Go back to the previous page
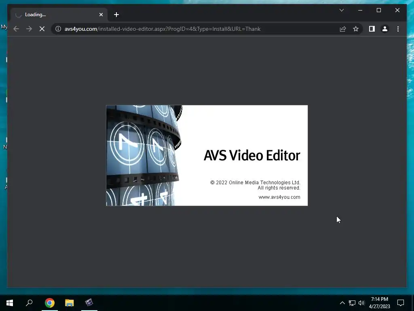The width and height of the screenshot is (414, 311). point(16,29)
